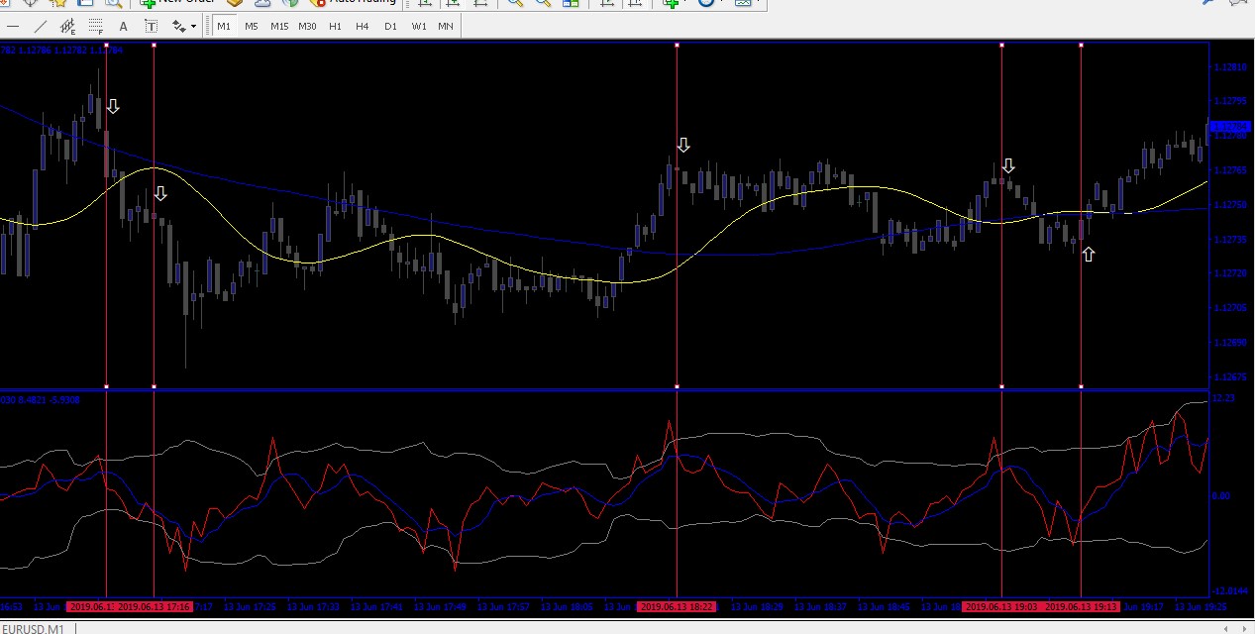Select the equidistant channel tool
The height and width of the screenshot is (634, 1255).
(x=67, y=26)
